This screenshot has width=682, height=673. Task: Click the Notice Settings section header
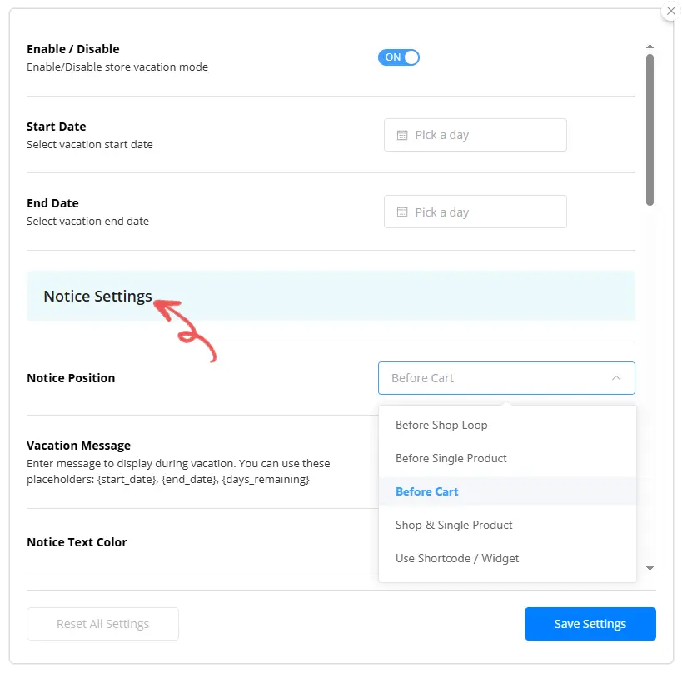coord(97,296)
